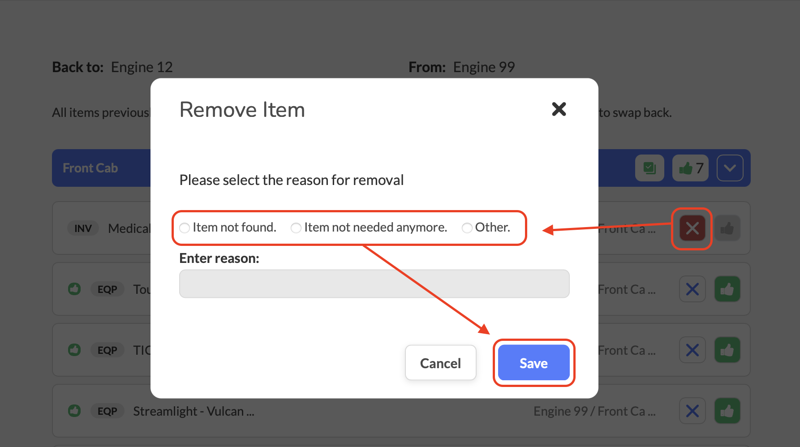
Task: Select the "Item not found." radio option
Action: 185,228
